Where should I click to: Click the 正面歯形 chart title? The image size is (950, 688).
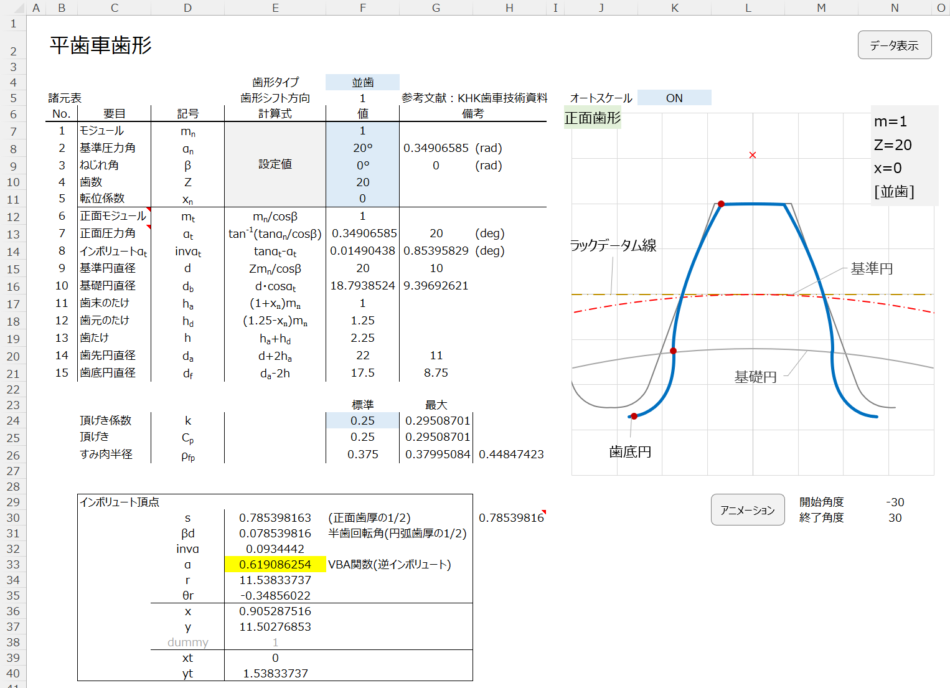coord(592,118)
